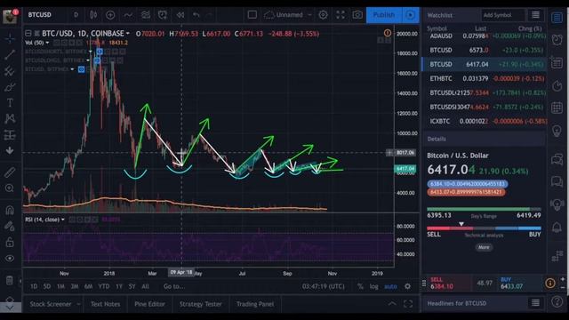The height and width of the screenshot is (320, 569).
Task: Open the patterns tool group
Action: point(10,118)
